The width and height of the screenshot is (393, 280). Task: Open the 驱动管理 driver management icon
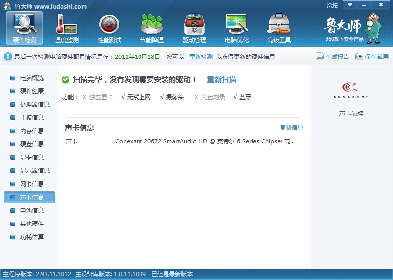(x=194, y=28)
